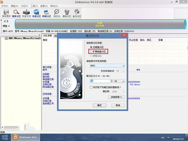
Task: Open the sector count 2048 dropdown
Action: (x=118, y=91)
